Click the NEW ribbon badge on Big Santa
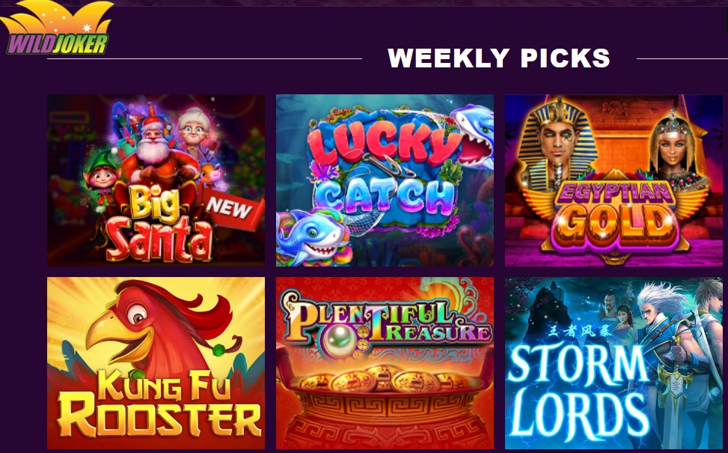Screen dimensions: 728x453 (x=232, y=210)
